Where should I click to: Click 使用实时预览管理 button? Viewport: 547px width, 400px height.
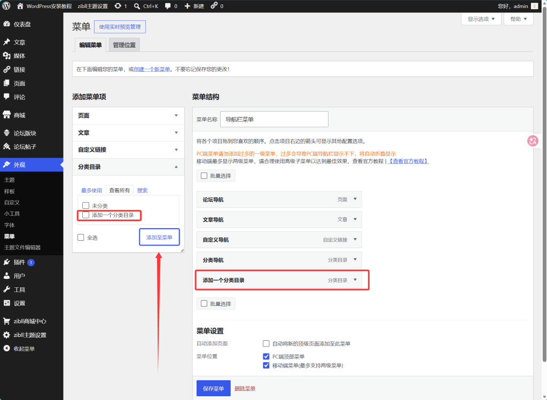pos(120,27)
